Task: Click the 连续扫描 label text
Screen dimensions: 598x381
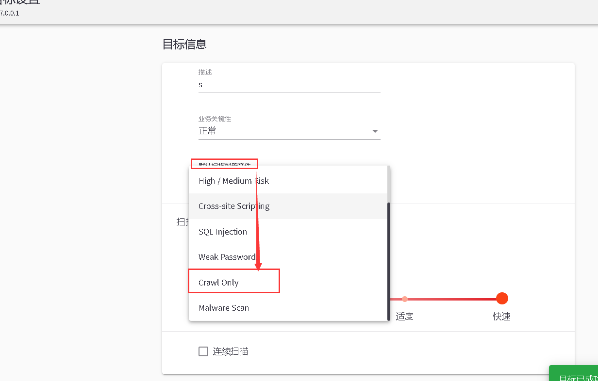Action: 231,351
